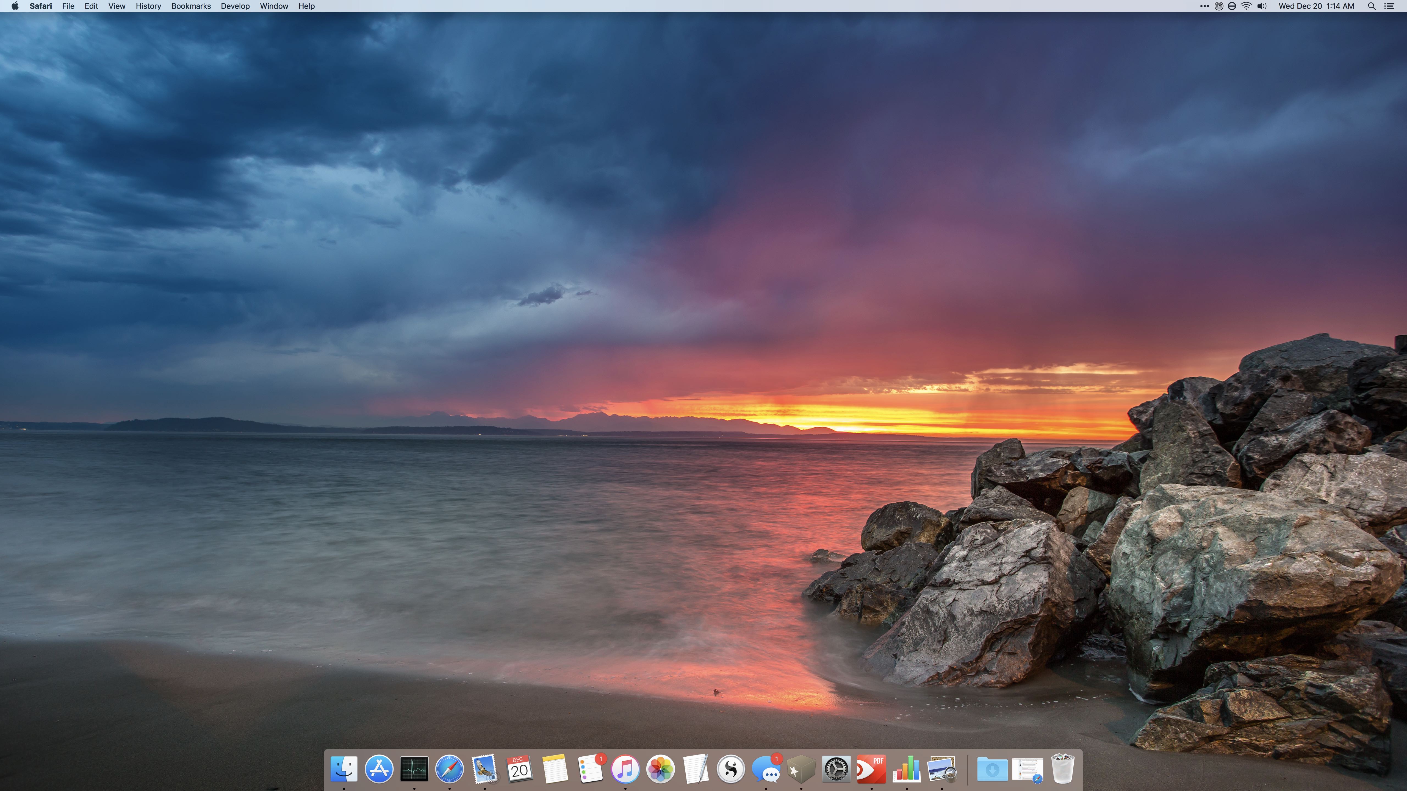
Task: Open Mail with the eagle stamp icon
Action: (x=484, y=769)
